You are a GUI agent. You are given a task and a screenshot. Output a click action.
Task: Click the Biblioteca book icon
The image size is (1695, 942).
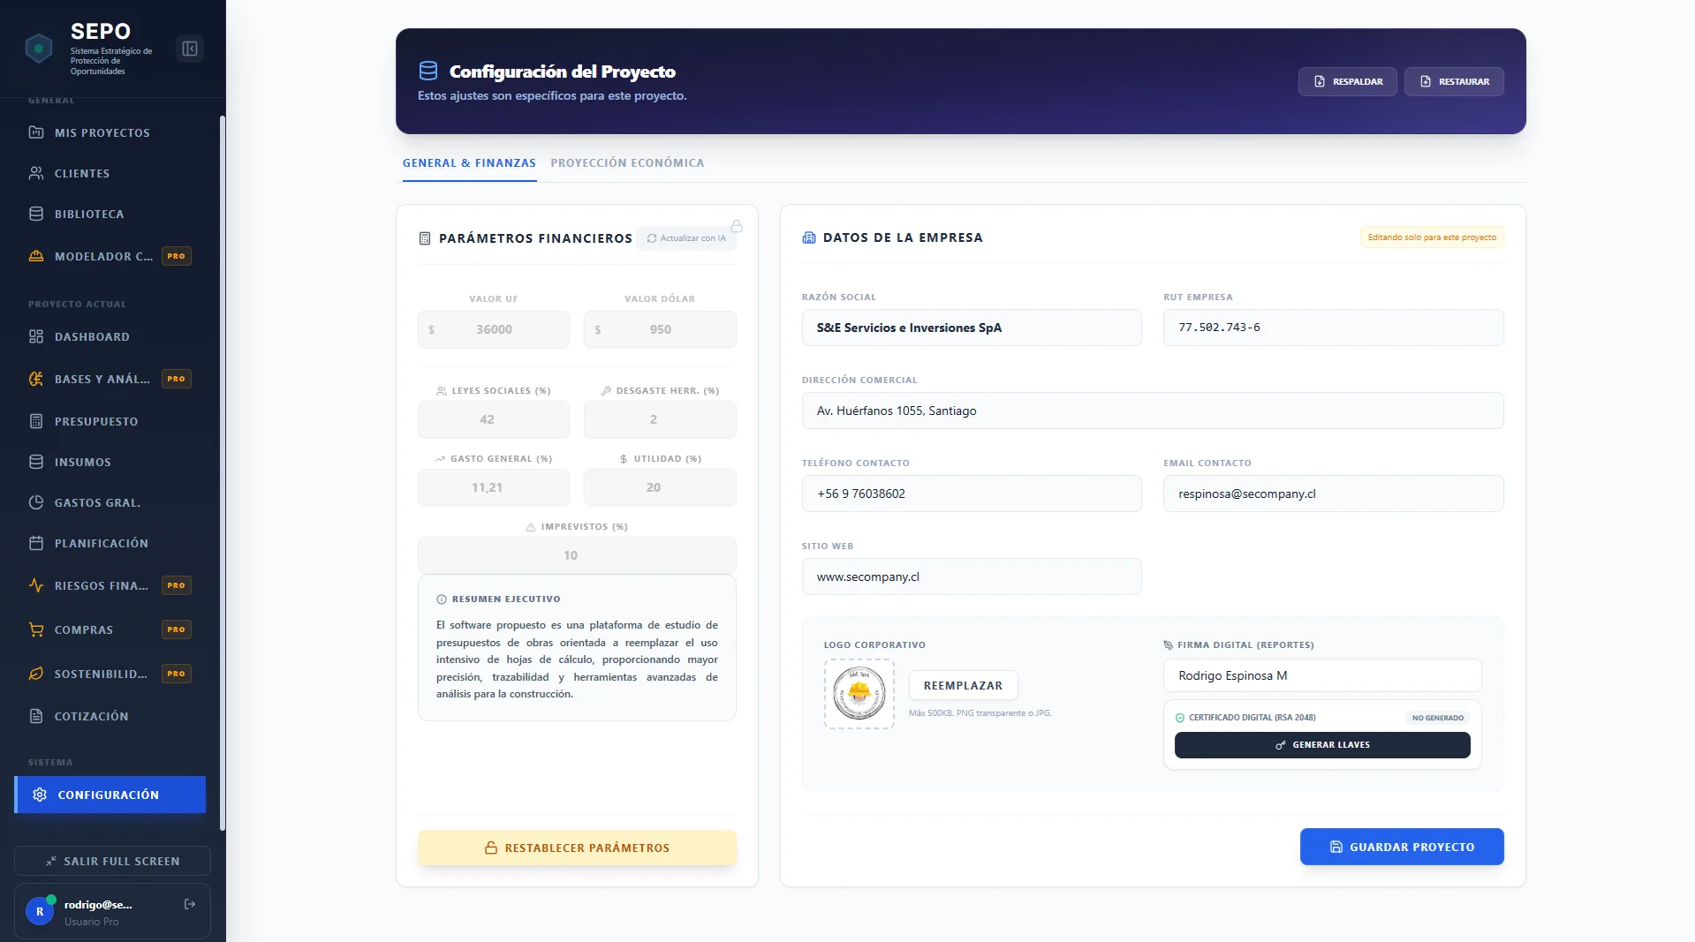[x=35, y=213]
